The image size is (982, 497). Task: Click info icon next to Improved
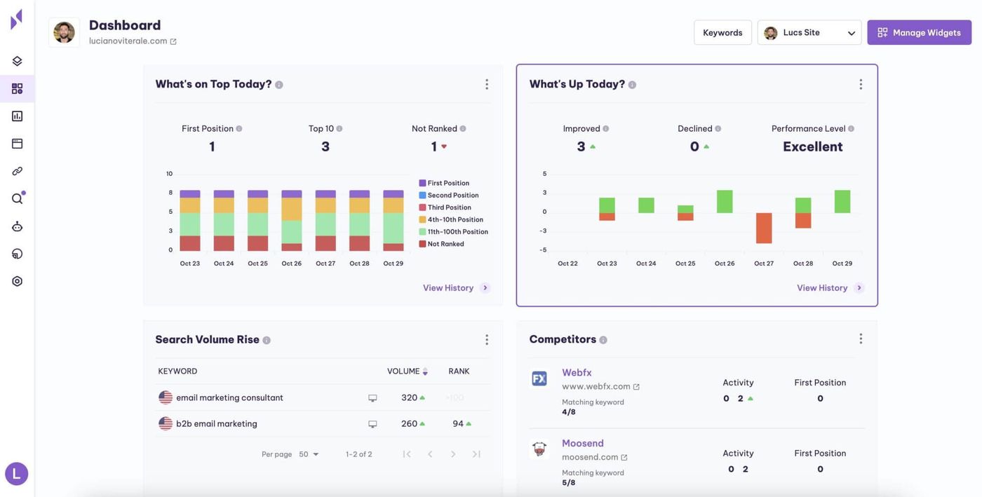tap(606, 129)
